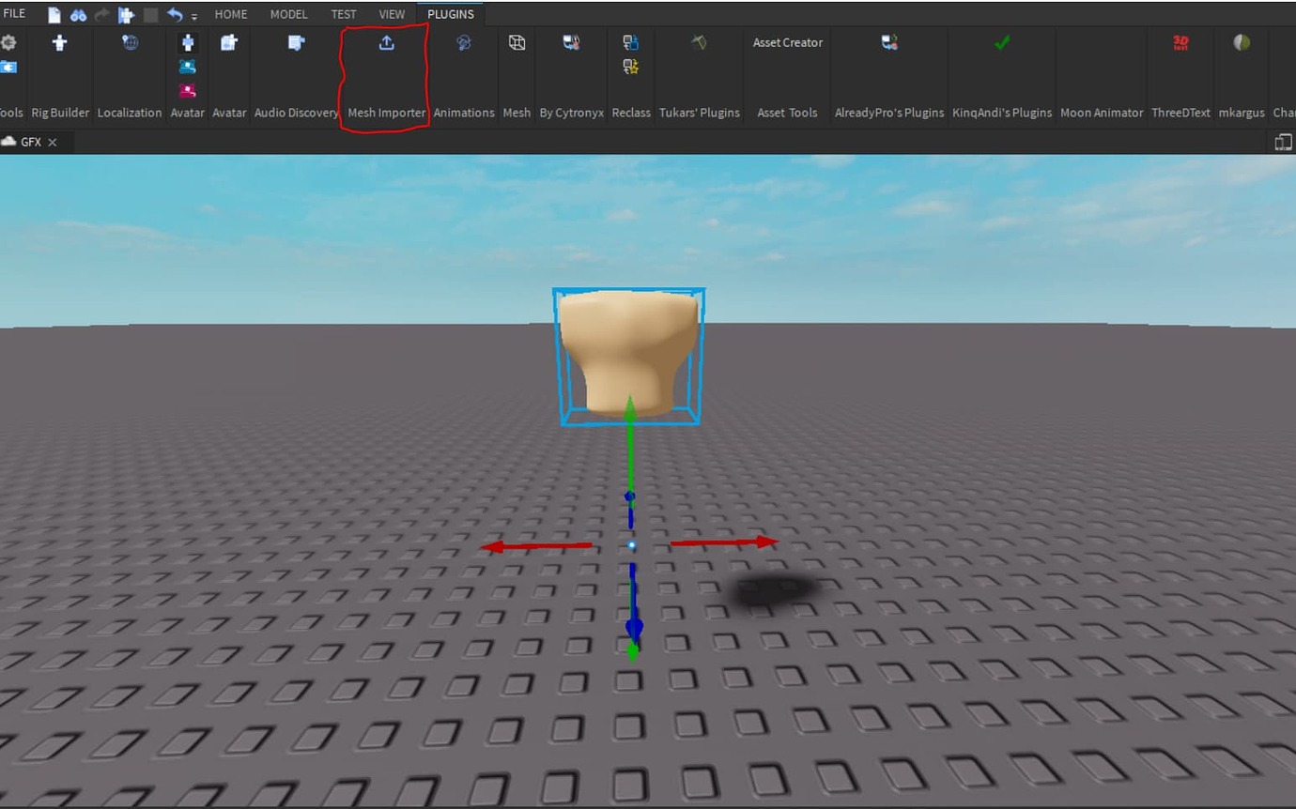
Task: Click the teal Avatar plugin icon
Action: tap(188, 67)
